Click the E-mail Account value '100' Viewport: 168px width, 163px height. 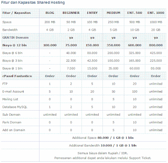[134, 91]
